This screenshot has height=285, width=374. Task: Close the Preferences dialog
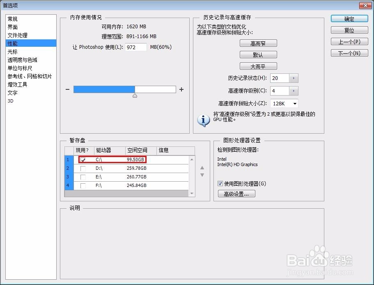365,5
